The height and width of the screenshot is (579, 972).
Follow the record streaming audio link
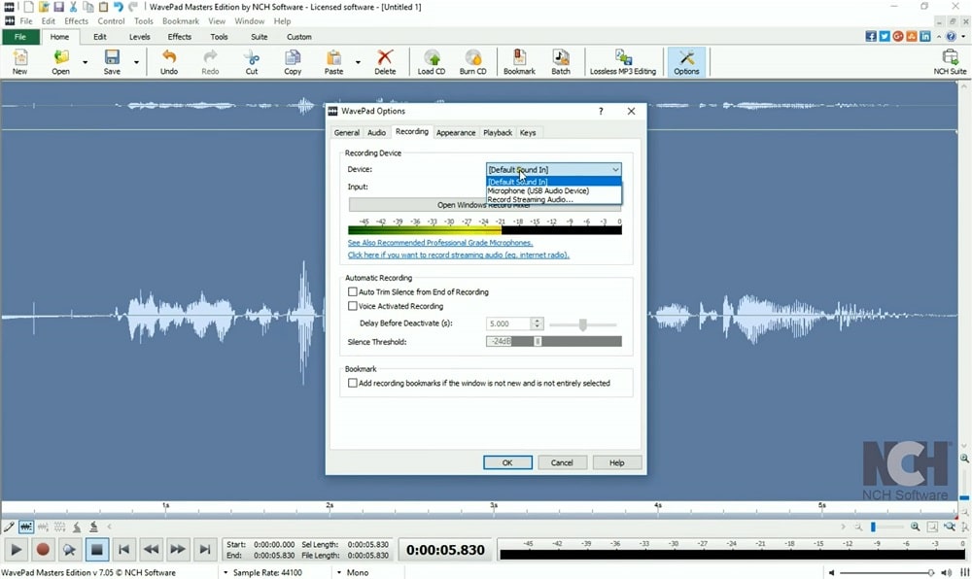(x=459, y=255)
